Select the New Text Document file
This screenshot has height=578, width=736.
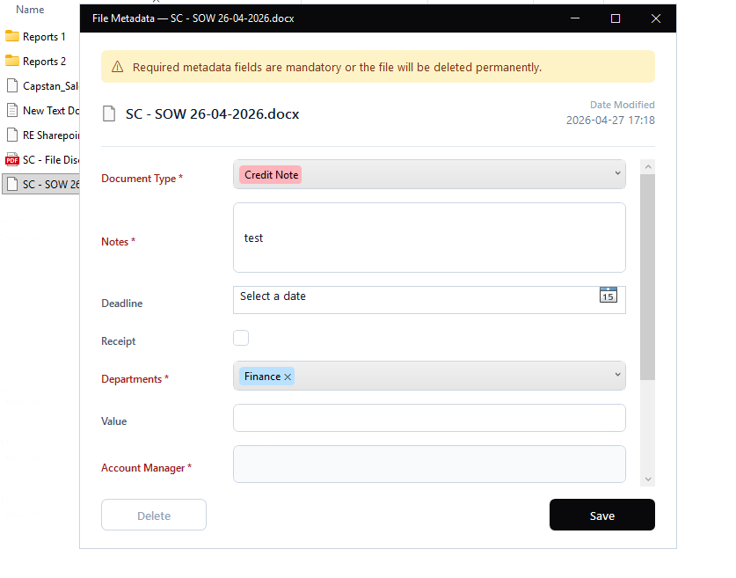pyautogui.click(x=50, y=111)
